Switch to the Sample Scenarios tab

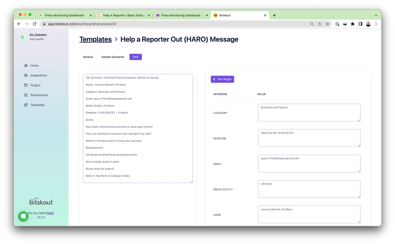[113, 57]
